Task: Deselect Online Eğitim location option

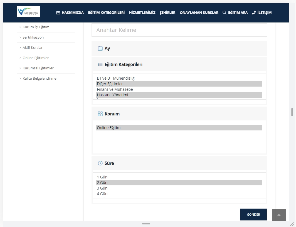Action: (x=179, y=128)
